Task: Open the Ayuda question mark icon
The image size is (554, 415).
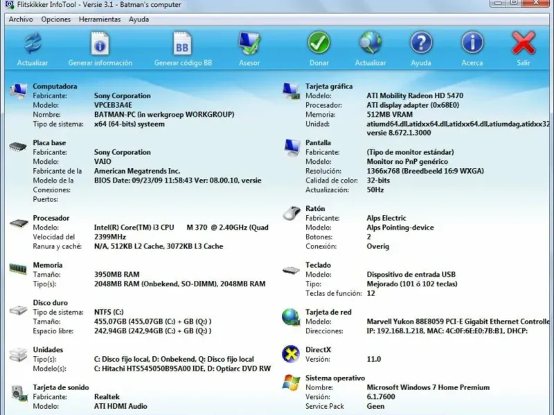Action: 421,43
